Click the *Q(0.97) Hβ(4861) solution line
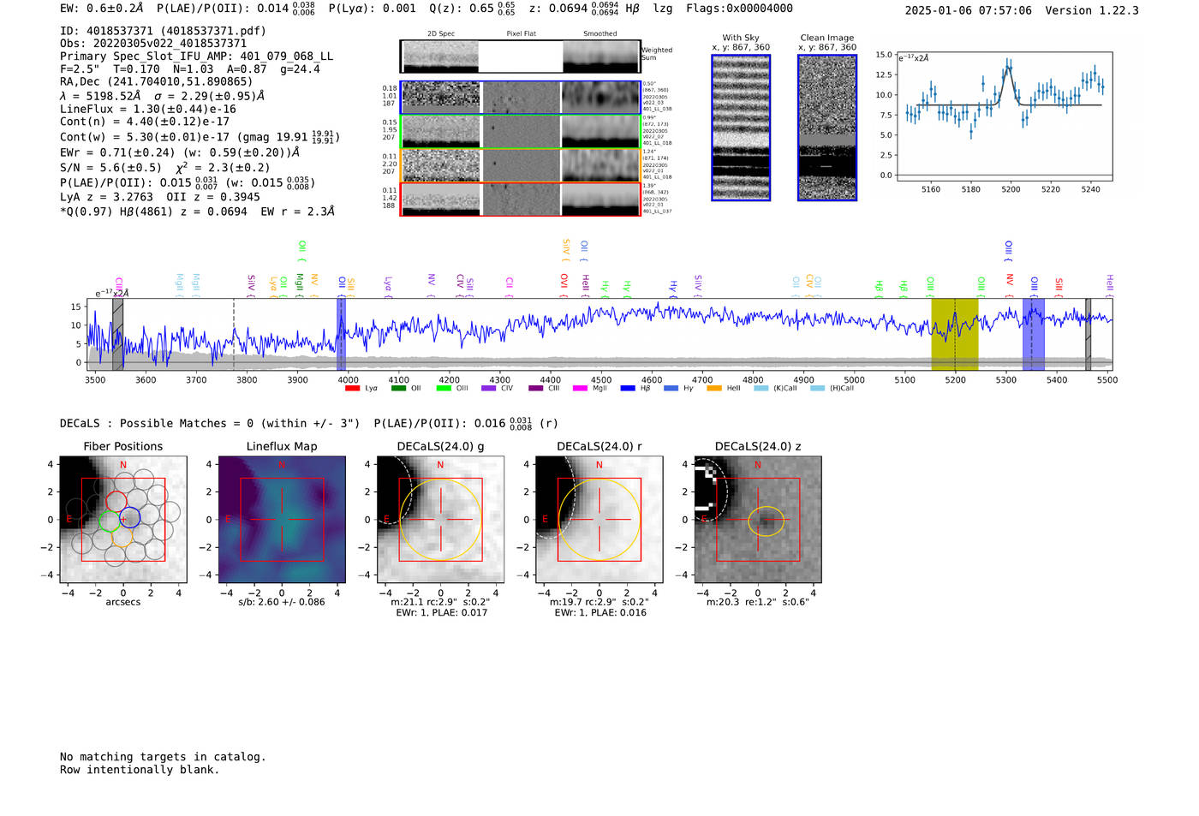This screenshot has height=816, width=1199. (197, 211)
